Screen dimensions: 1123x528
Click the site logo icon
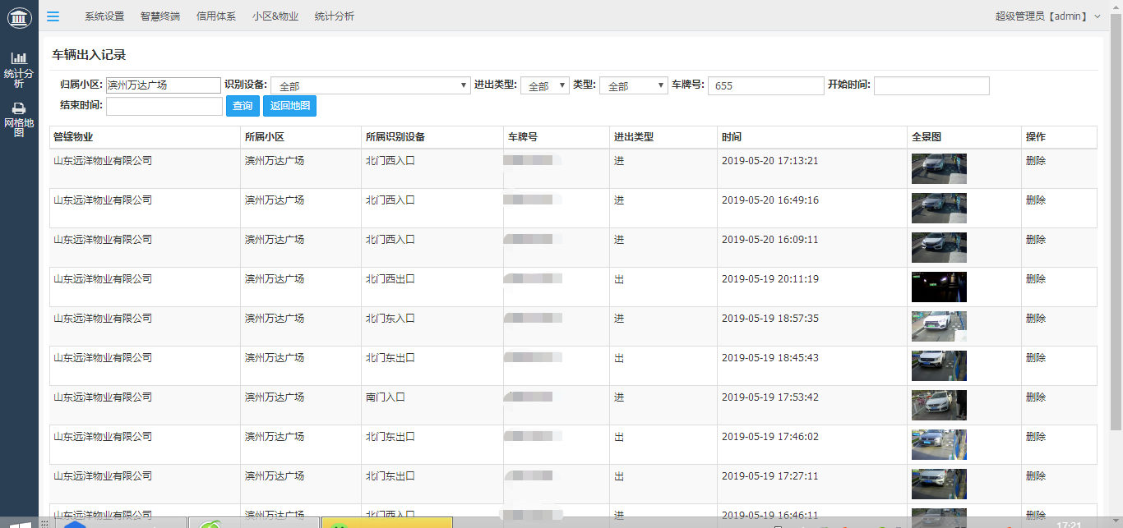[19, 16]
